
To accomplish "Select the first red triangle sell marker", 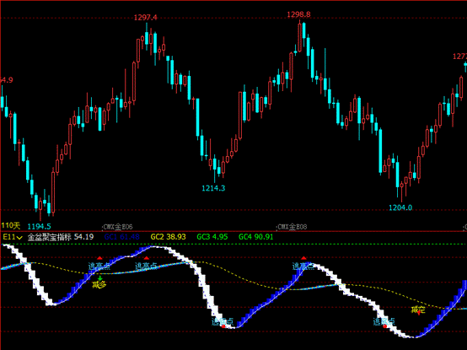I will pos(99,258).
